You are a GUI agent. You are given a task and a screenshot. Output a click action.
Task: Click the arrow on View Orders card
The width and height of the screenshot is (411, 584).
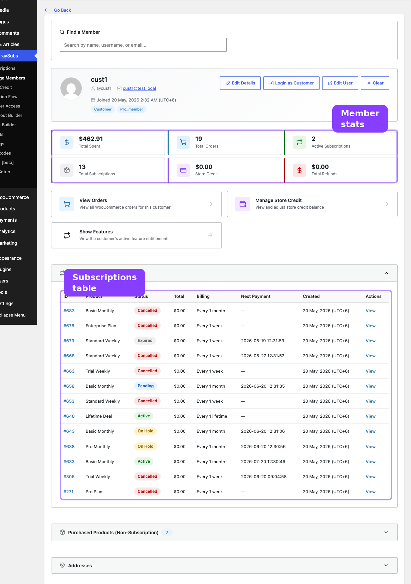[x=210, y=204]
